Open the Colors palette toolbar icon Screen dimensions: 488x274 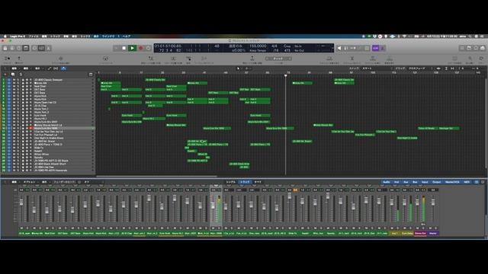pyautogui.click(x=481, y=59)
